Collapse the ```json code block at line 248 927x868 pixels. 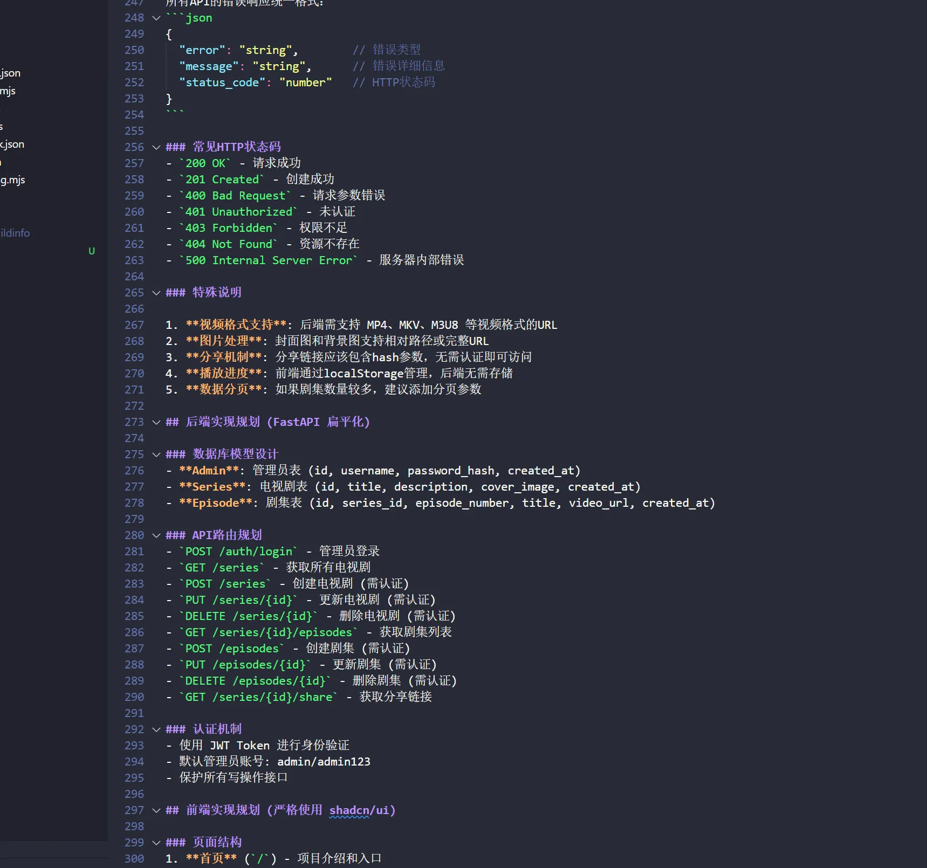point(156,18)
